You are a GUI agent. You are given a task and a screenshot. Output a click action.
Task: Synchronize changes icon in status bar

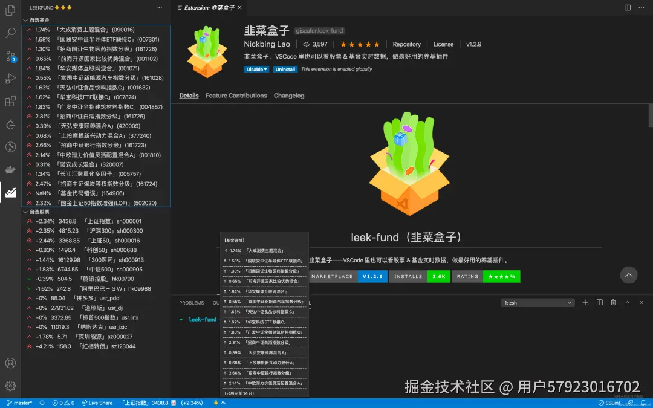(x=42, y=403)
